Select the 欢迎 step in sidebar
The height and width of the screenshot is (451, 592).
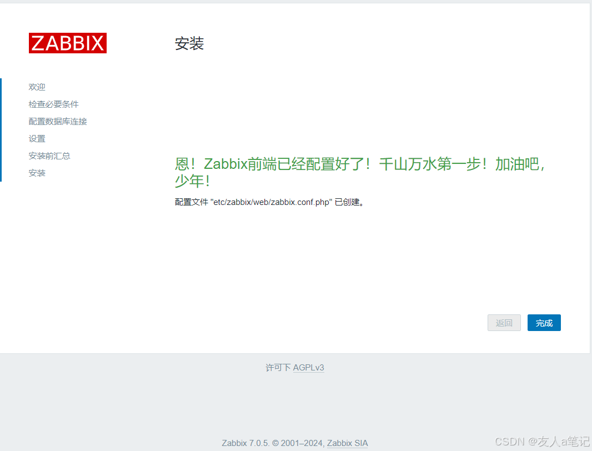tap(37, 87)
